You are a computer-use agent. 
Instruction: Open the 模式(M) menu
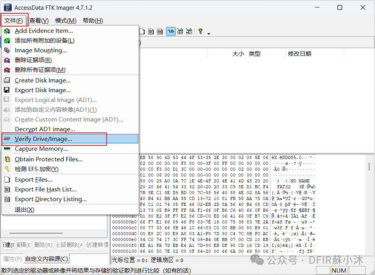66,21
